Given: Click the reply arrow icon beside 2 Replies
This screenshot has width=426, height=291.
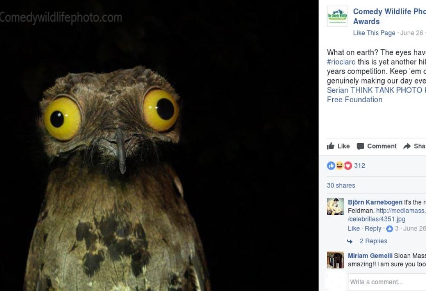Looking at the screenshot, I should (351, 241).
